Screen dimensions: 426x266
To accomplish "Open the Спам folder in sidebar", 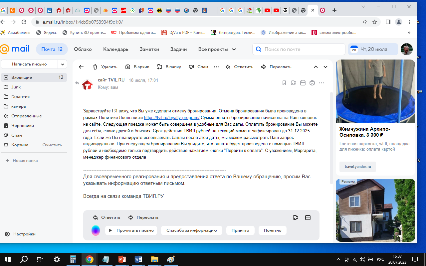I will coord(34,135).
